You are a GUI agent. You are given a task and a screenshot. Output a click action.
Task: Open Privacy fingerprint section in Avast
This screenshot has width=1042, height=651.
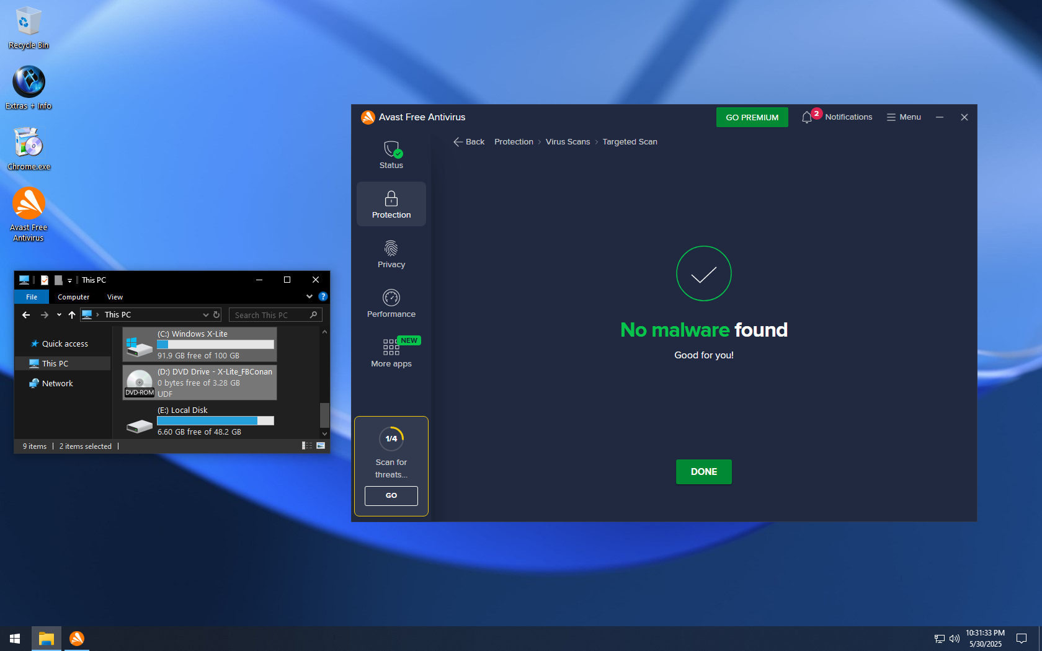click(391, 254)
